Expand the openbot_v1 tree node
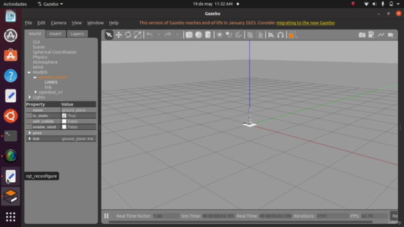Screen dimensions: 404x227 (x=35, y=92)
